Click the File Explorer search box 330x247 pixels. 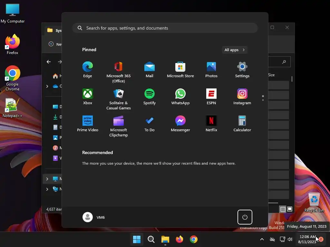pos(279,62)
